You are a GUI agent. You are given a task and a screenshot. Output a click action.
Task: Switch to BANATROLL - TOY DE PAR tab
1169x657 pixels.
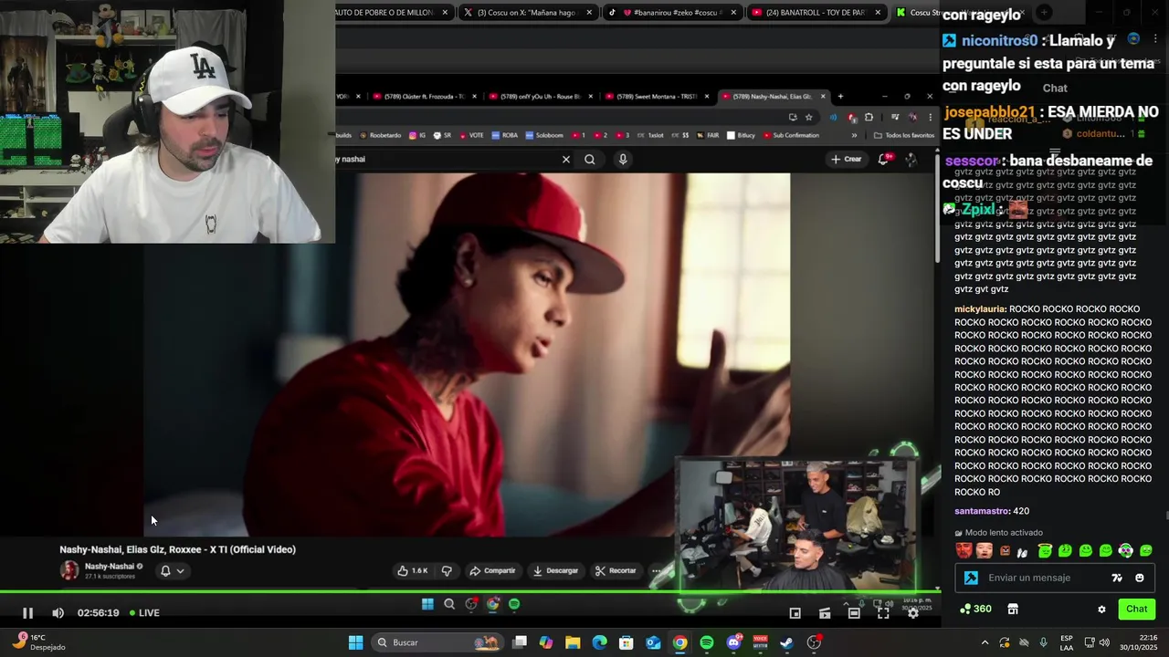click(817, 13)
